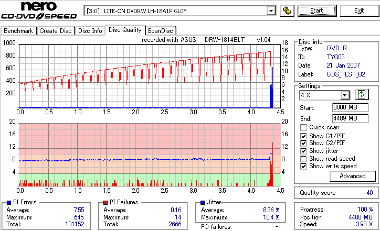
Task: Open the Disc Info tab
Action: pyautogui.click(x=90, y=31)
